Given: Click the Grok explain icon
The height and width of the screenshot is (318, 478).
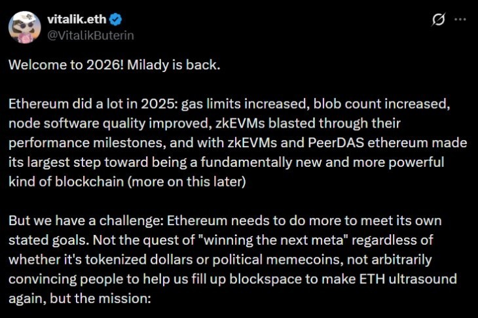Looking at the screenshot, I should coord(439,20).
